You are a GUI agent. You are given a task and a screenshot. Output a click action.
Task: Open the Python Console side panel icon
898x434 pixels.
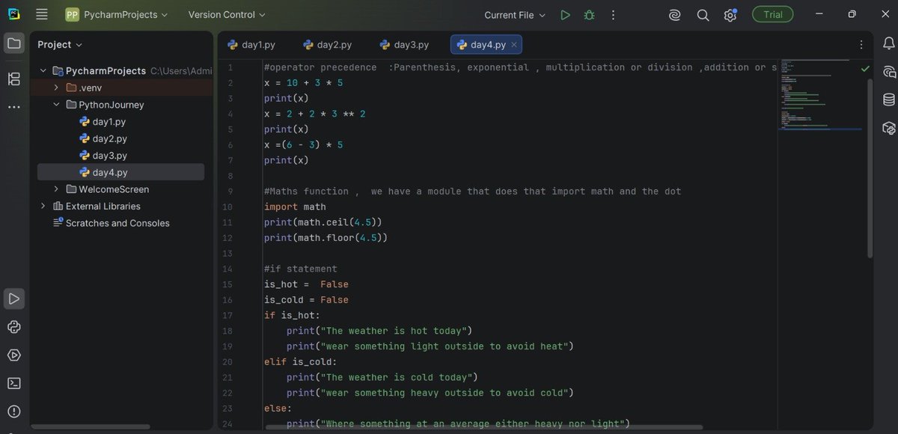click(888, 128)
